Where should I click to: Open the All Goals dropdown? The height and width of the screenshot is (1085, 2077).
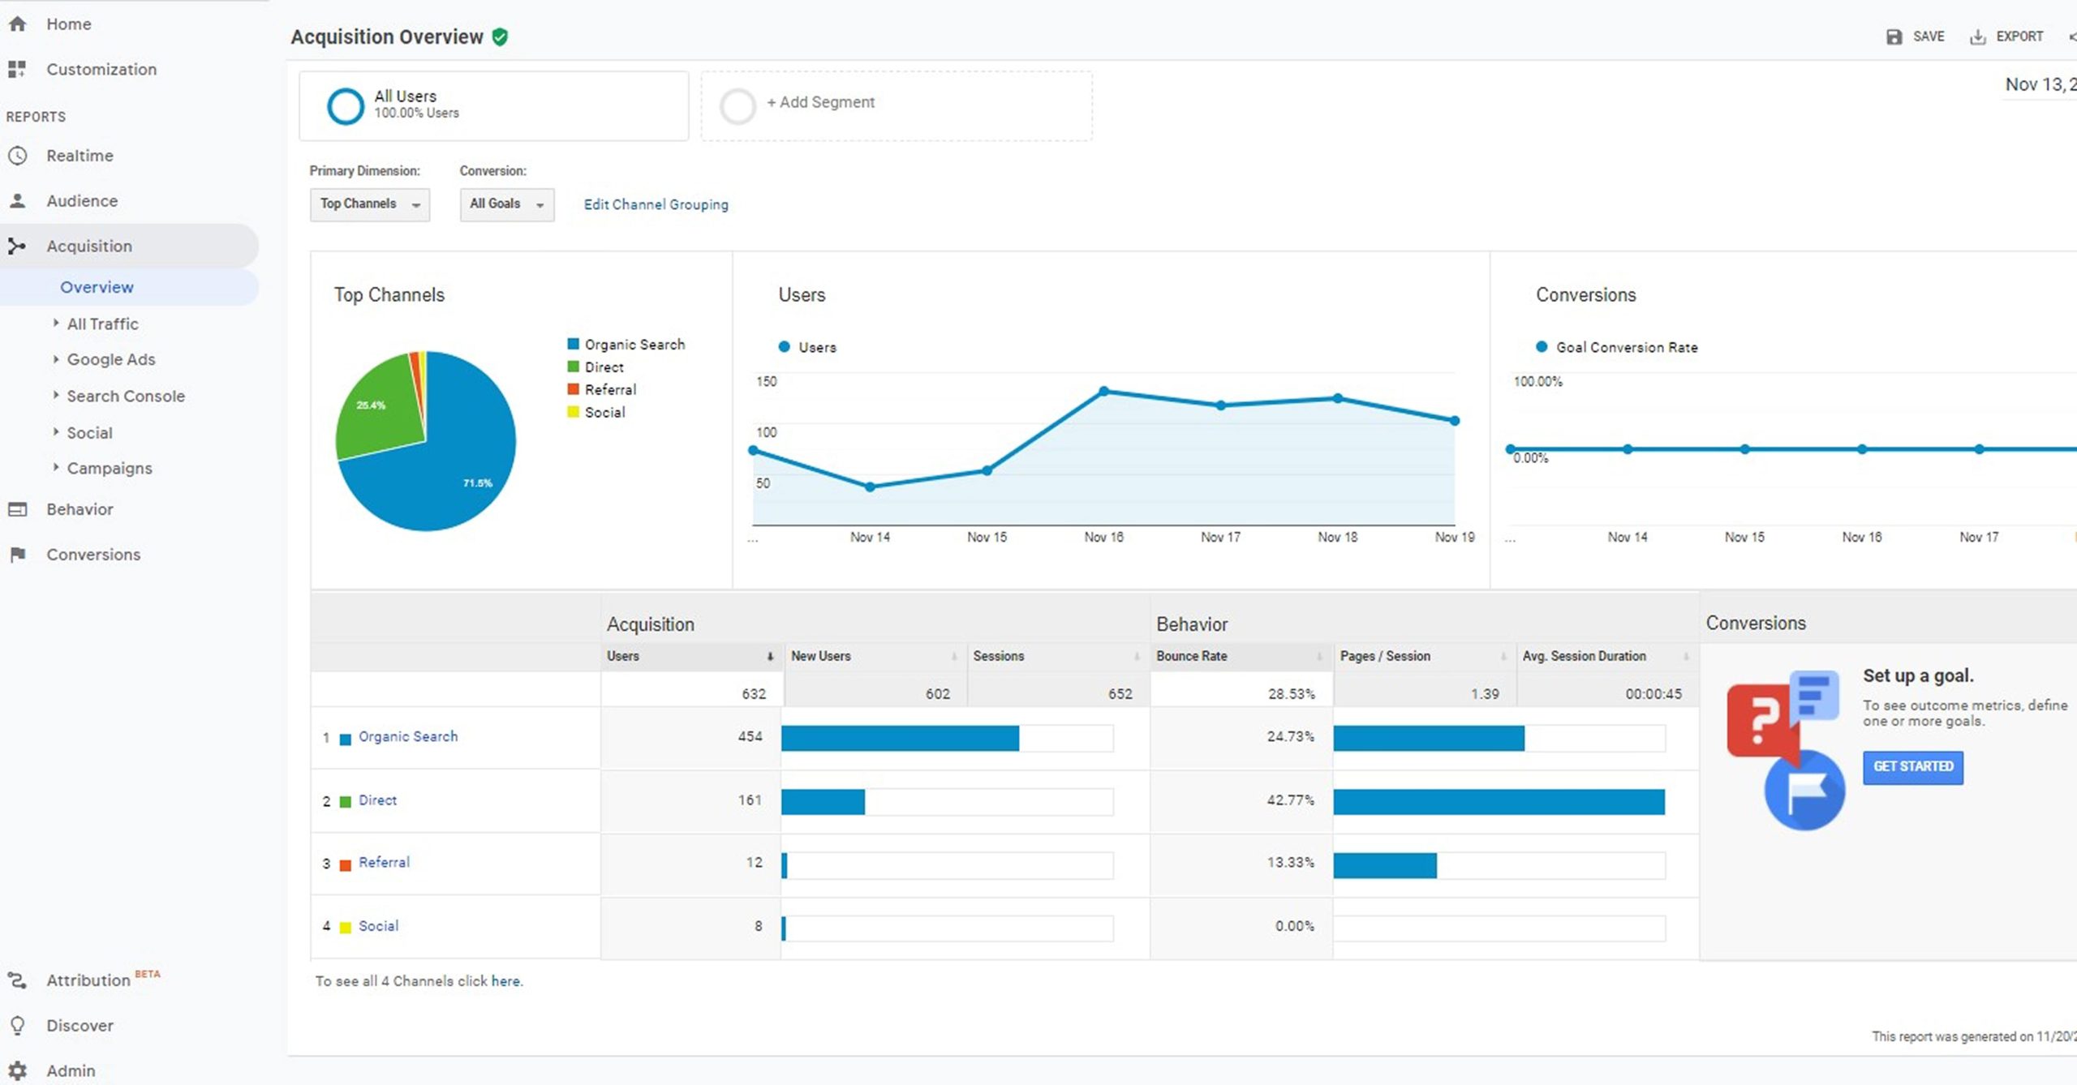[x=506, y=204]
